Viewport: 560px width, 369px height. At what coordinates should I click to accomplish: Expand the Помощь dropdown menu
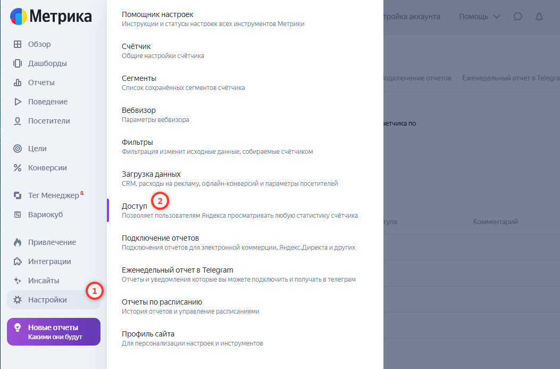point(479,17)
